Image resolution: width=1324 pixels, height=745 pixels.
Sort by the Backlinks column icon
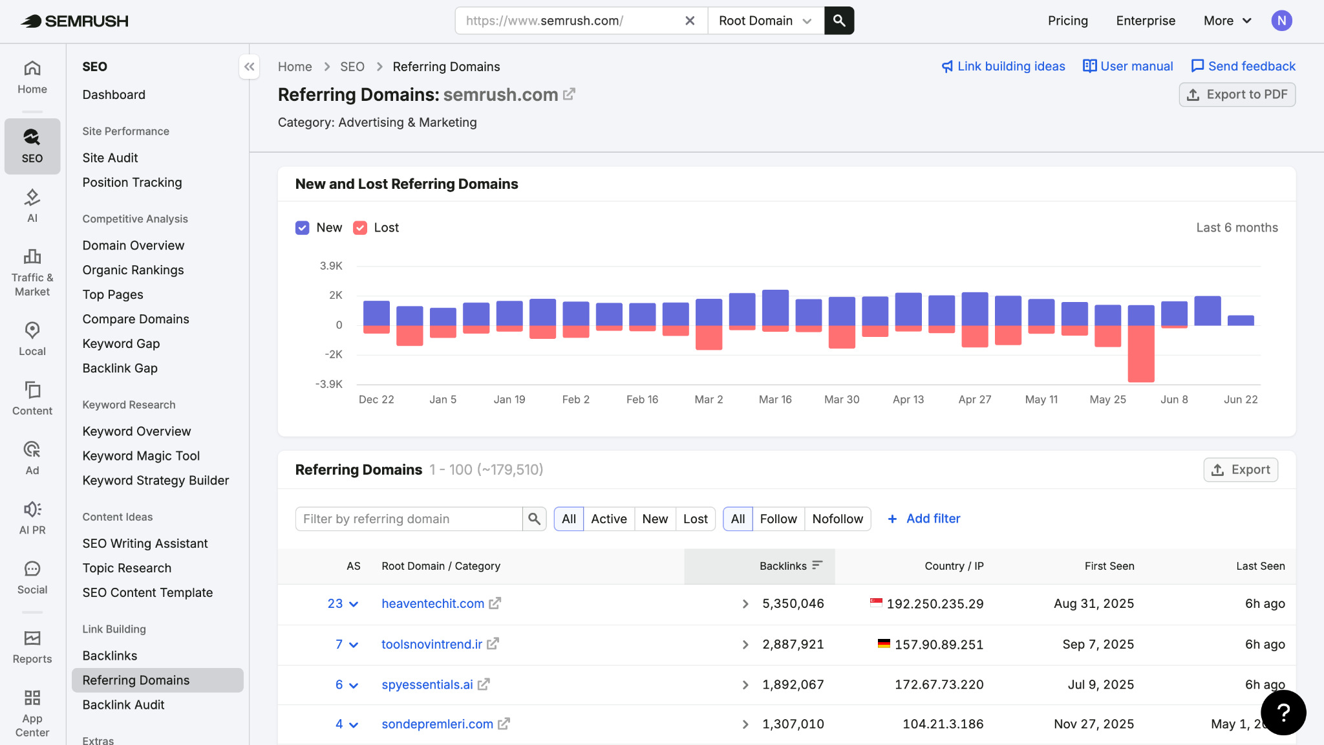pos(817,565)
